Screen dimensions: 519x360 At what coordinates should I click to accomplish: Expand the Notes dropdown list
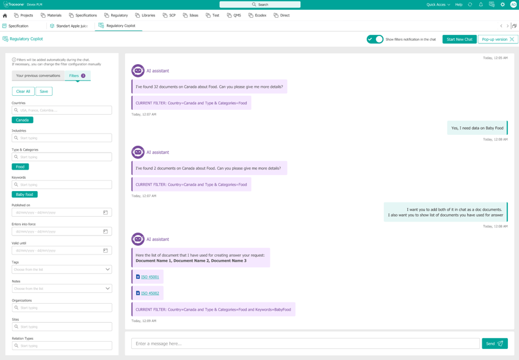107,289
